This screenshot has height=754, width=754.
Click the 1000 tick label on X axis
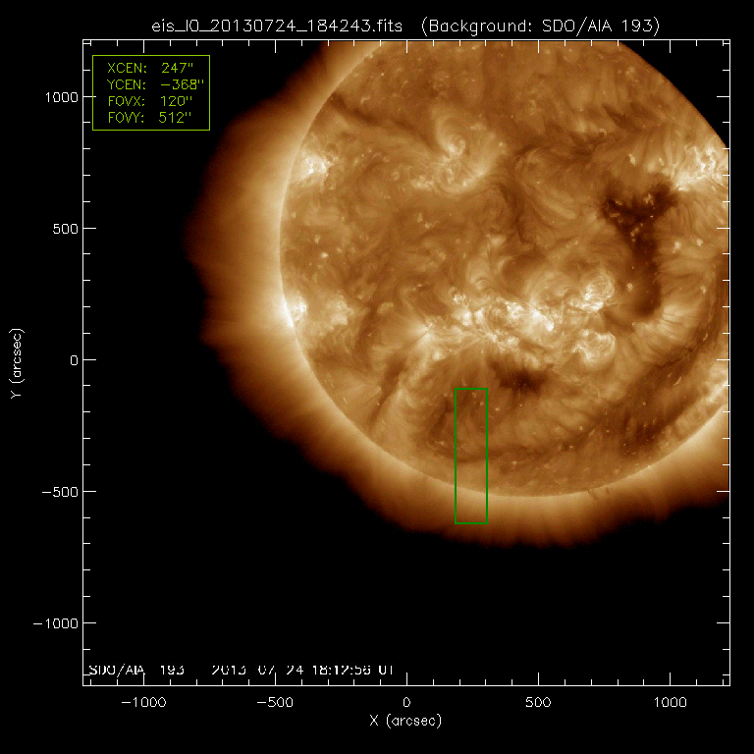click(x=670, y=703)
